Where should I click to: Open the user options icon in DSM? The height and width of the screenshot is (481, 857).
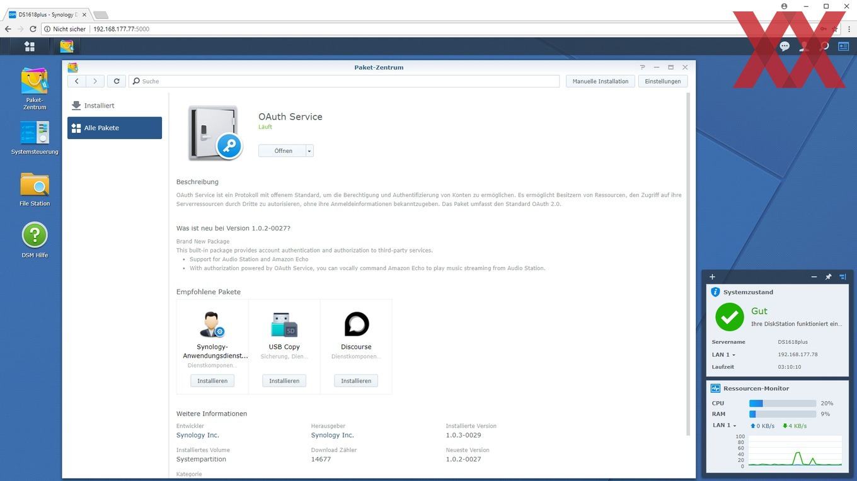(804, 46)
